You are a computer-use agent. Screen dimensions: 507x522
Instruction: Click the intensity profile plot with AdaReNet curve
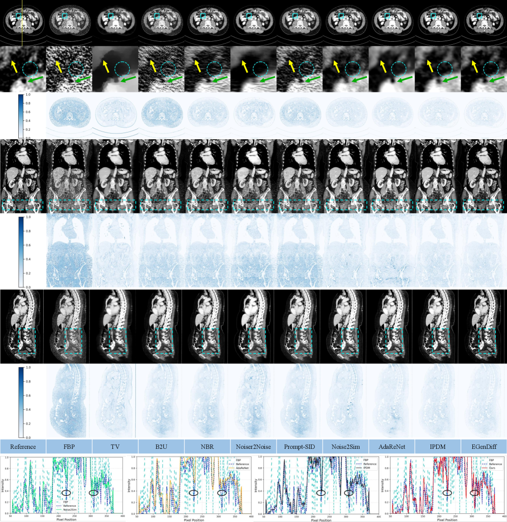190,487
